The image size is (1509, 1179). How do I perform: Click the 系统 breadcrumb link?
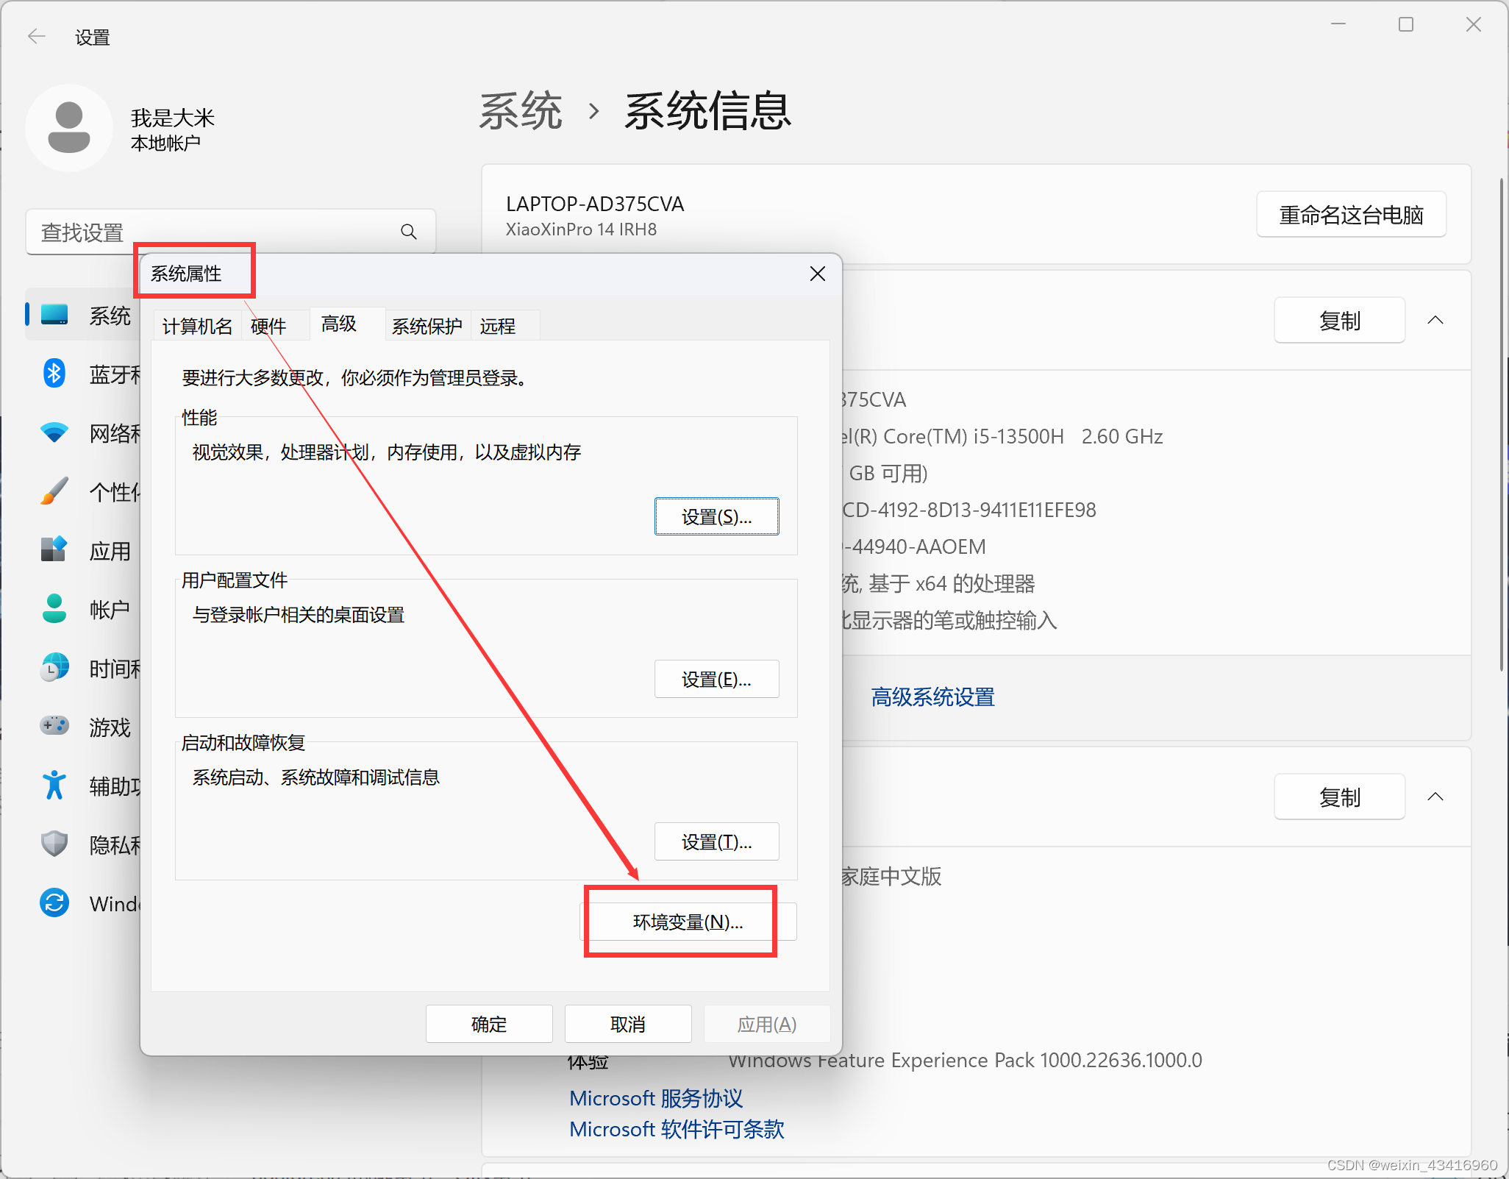pyautogui.click(x=521, y=112)
